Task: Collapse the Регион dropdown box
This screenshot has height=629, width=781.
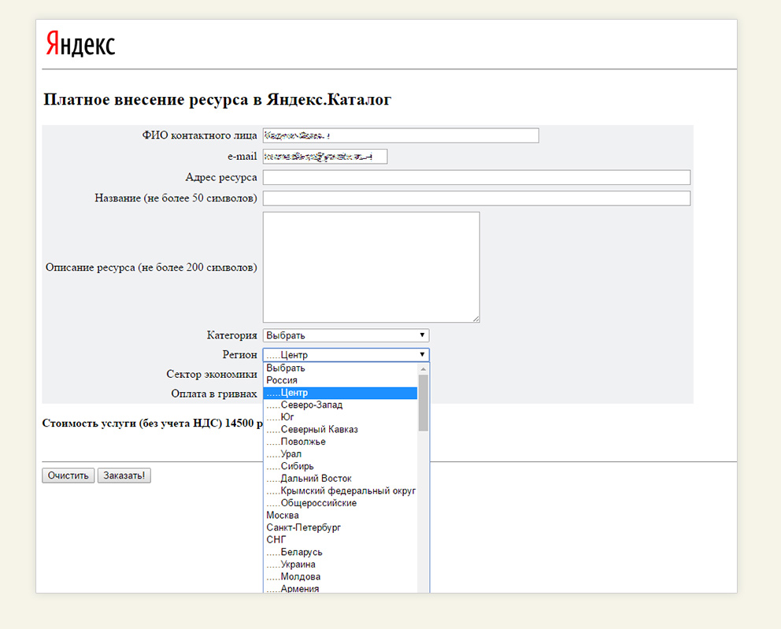Action: pyautogui.click(x=346, y=354)
